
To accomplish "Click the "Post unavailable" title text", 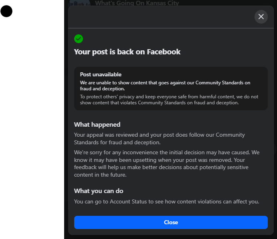I will [101, 74].
